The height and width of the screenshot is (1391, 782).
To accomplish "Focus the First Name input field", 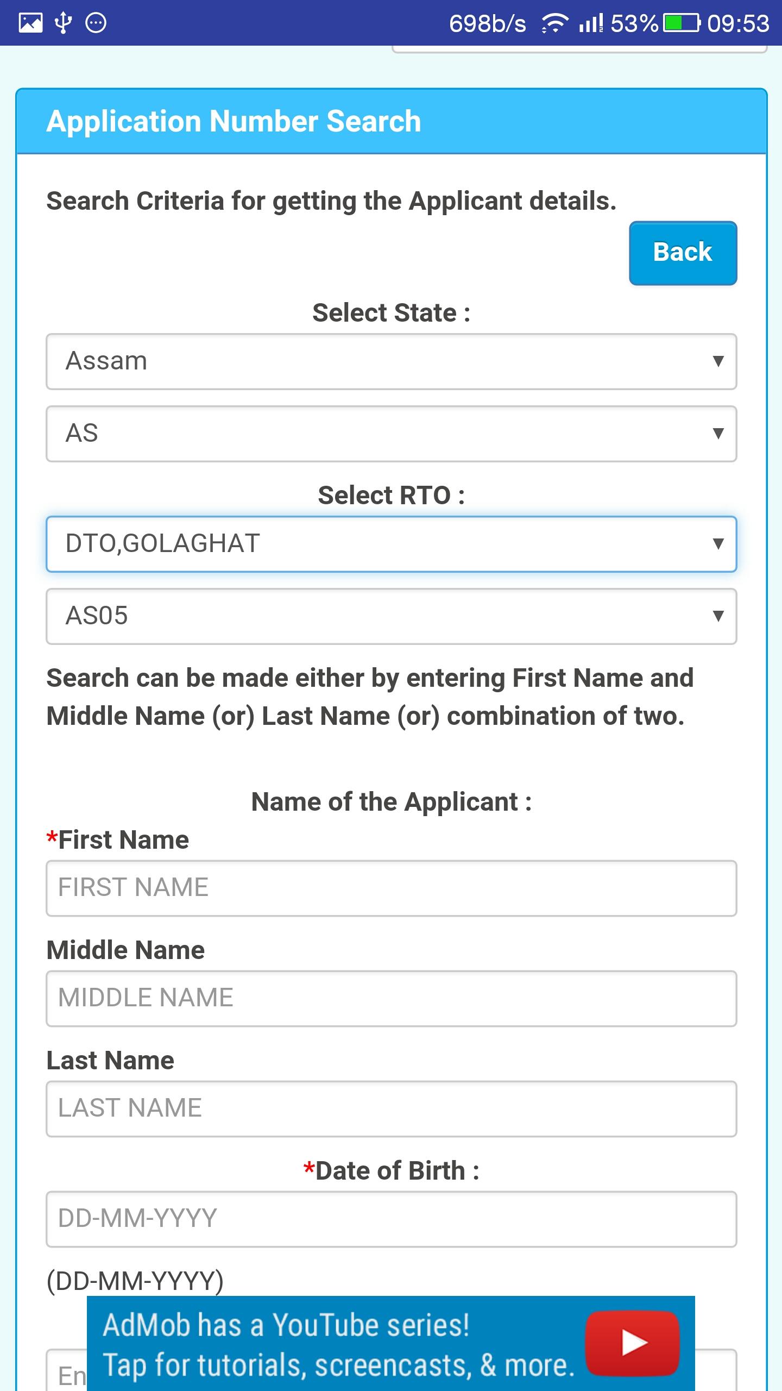I will [x=391, y=888].
